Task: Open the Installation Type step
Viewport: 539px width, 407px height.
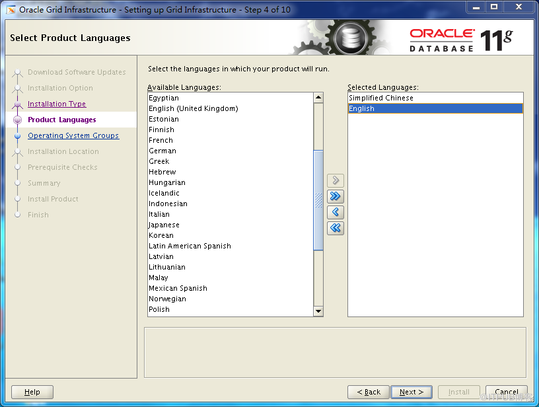Action: 57,104
